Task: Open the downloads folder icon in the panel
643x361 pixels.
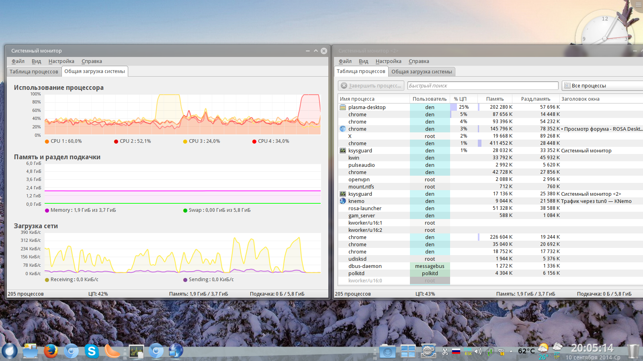Action: (387, 352)
